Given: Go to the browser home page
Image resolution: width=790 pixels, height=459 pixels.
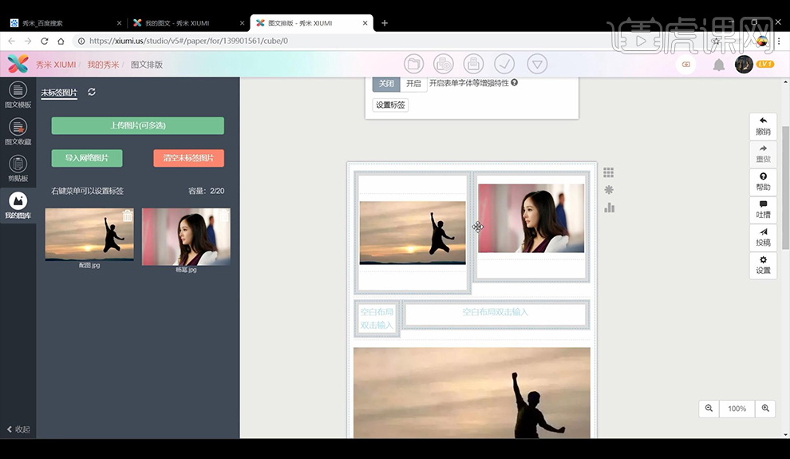Looking at the screenshot, I should pyautogui.click(x=61, y=41).
